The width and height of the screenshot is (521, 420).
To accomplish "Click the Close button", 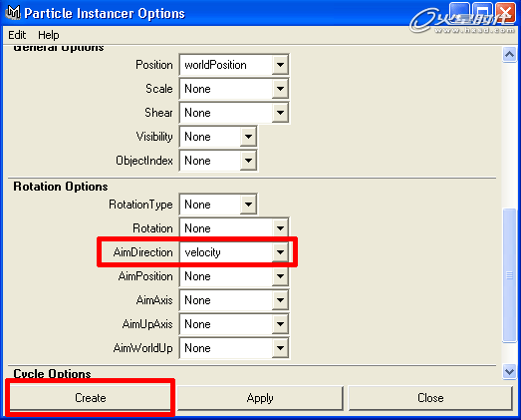I will point(430,398).
